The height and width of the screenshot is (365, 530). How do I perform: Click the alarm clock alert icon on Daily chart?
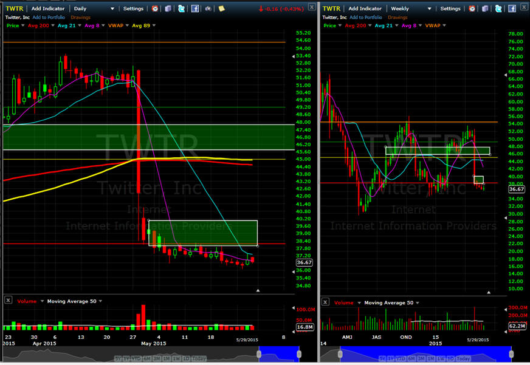pyautogui.click(x=155, y=9)
